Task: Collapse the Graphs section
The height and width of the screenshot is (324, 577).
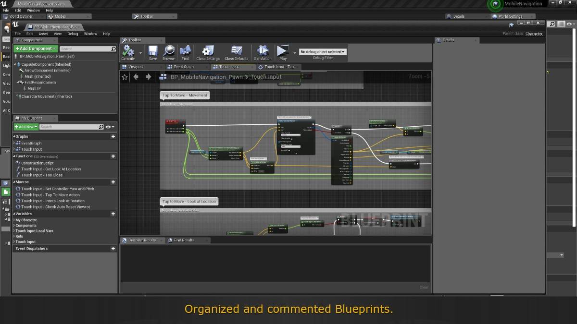Action: [x=14, y=136]
